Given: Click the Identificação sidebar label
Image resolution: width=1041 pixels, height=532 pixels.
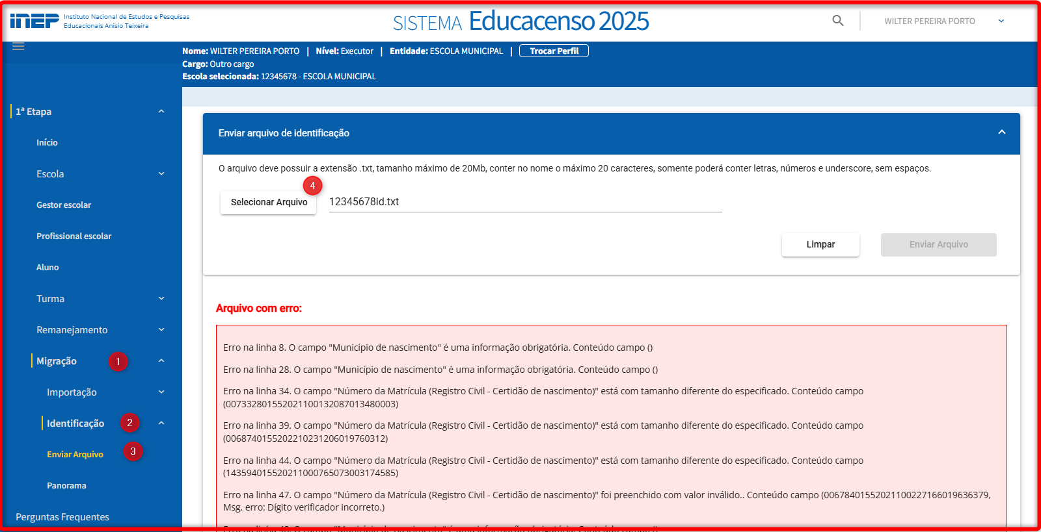Looking at the screenshot, I should coord(75,424).
